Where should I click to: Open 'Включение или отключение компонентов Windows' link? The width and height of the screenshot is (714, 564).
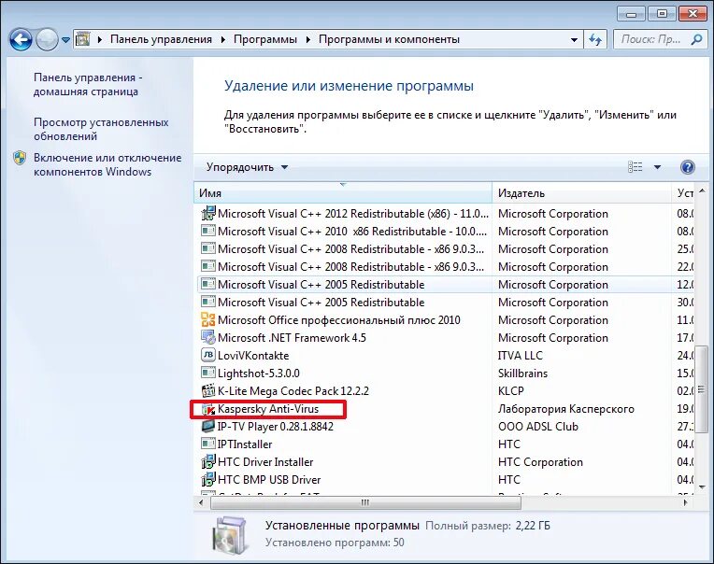point(107,164)
